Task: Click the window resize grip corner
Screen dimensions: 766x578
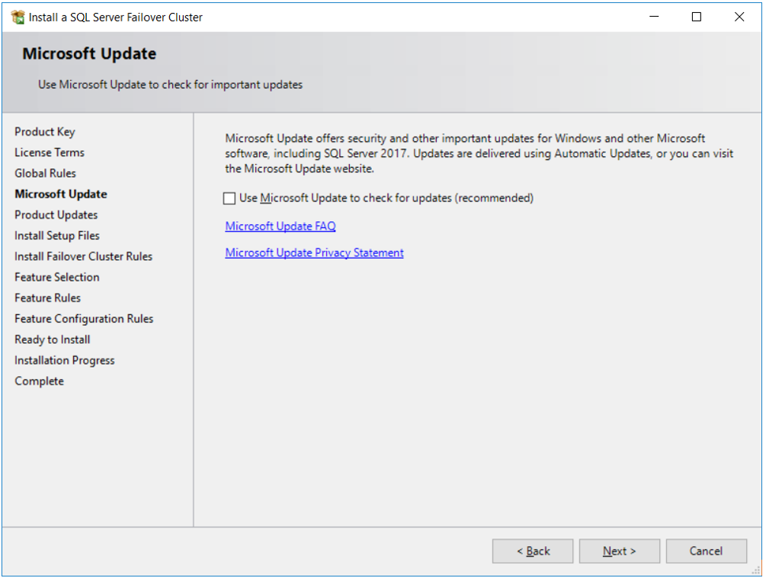Action: 756,570
